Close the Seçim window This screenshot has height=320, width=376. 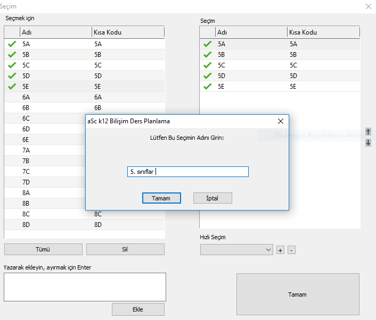(369, 6)
